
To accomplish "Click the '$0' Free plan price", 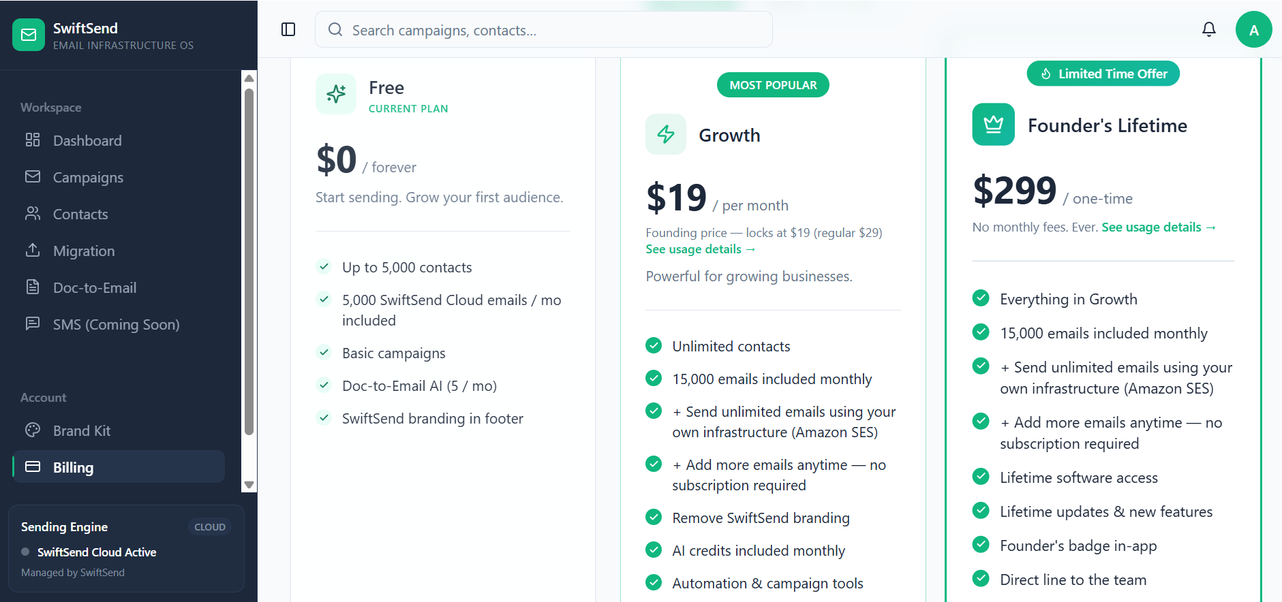I will [x=337, y=159].
